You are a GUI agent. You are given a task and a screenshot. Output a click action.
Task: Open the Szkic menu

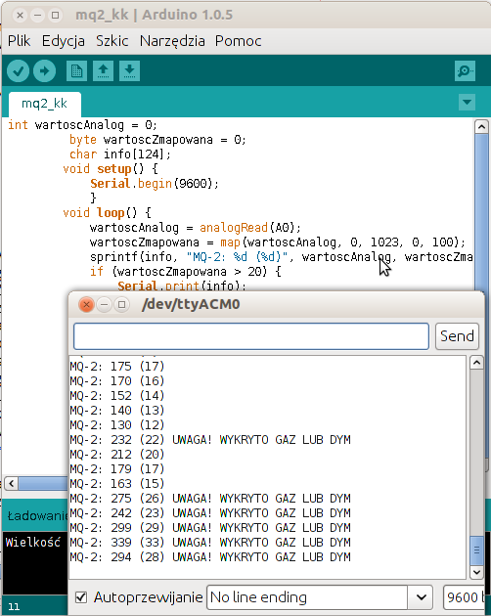coord(112,41)
